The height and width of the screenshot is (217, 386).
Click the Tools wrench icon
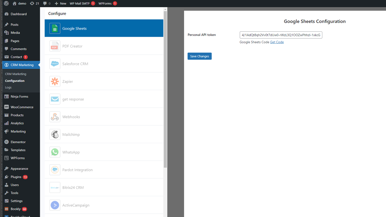pos(7,193)
